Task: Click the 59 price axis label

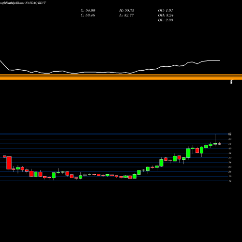Action: click(x=230, y=139)
